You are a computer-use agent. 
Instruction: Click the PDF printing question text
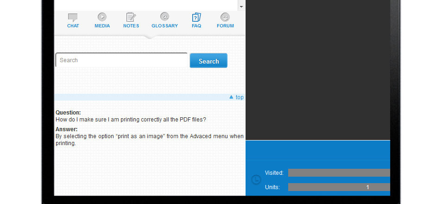pyautogui.click(x=131, y=120)
